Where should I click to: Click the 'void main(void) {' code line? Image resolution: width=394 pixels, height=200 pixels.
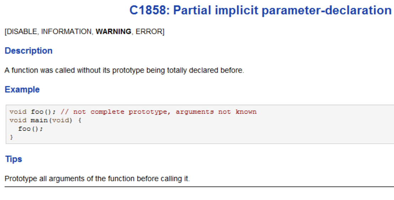pos(45,120)
